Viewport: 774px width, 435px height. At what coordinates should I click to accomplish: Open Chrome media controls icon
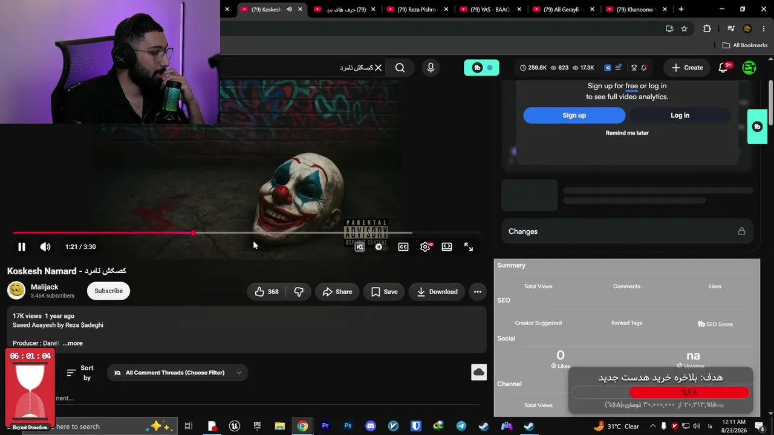pos(731,28)
